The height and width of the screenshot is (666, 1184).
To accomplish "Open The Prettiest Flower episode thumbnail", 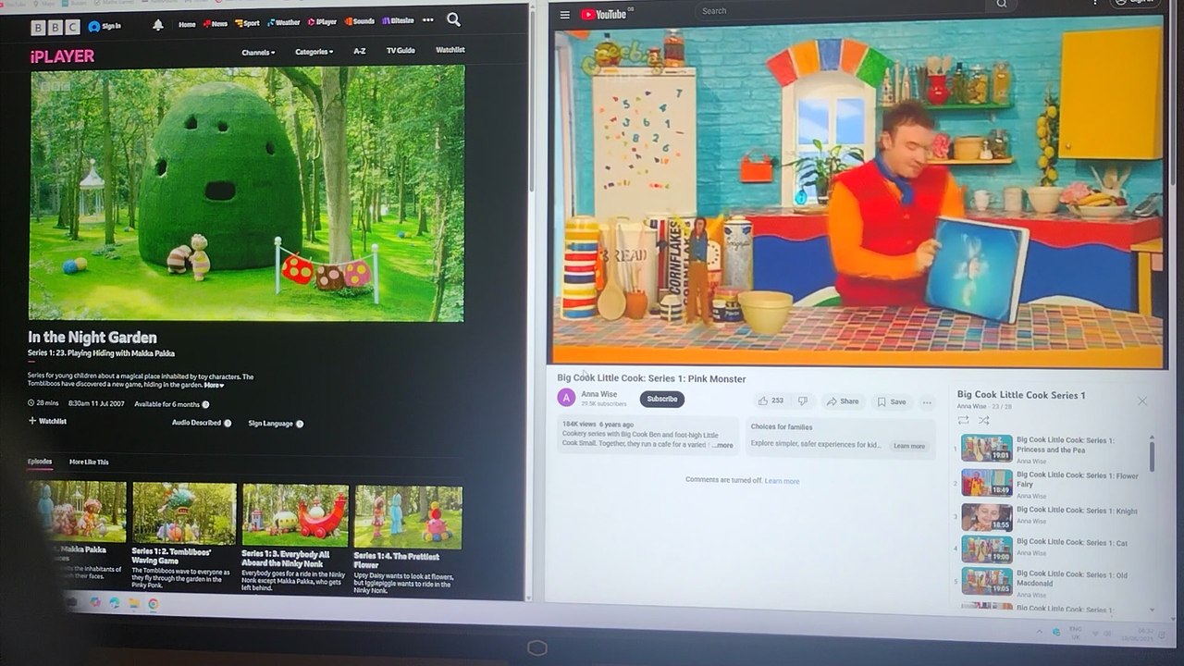I will tap(408, 517).
